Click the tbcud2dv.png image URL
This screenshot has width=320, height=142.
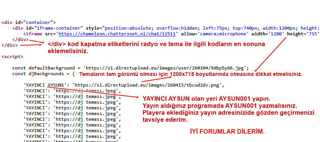pyautogui.click(x=147, y=85)
